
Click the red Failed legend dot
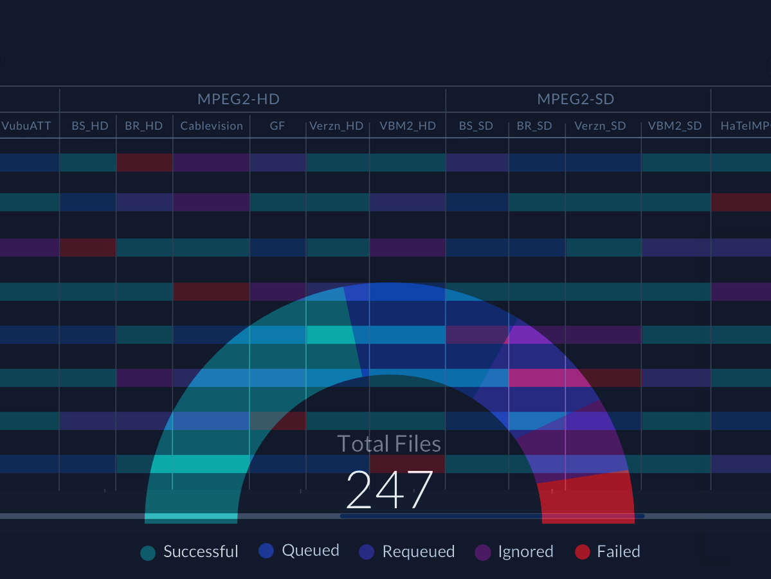pyautogui.click(x=583, y=552)
